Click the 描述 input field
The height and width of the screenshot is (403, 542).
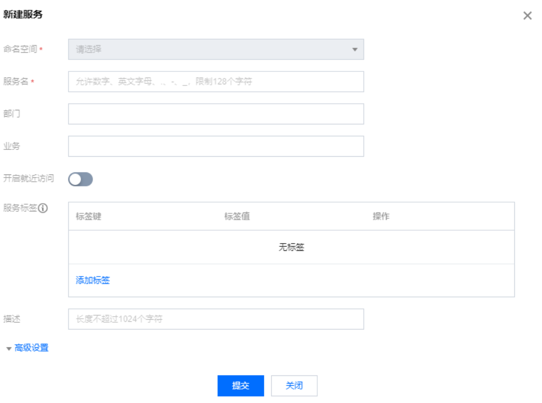click(216, 319)
